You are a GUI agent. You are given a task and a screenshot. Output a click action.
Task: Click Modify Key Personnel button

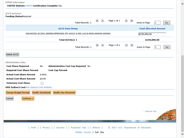(x=64, y=93)
